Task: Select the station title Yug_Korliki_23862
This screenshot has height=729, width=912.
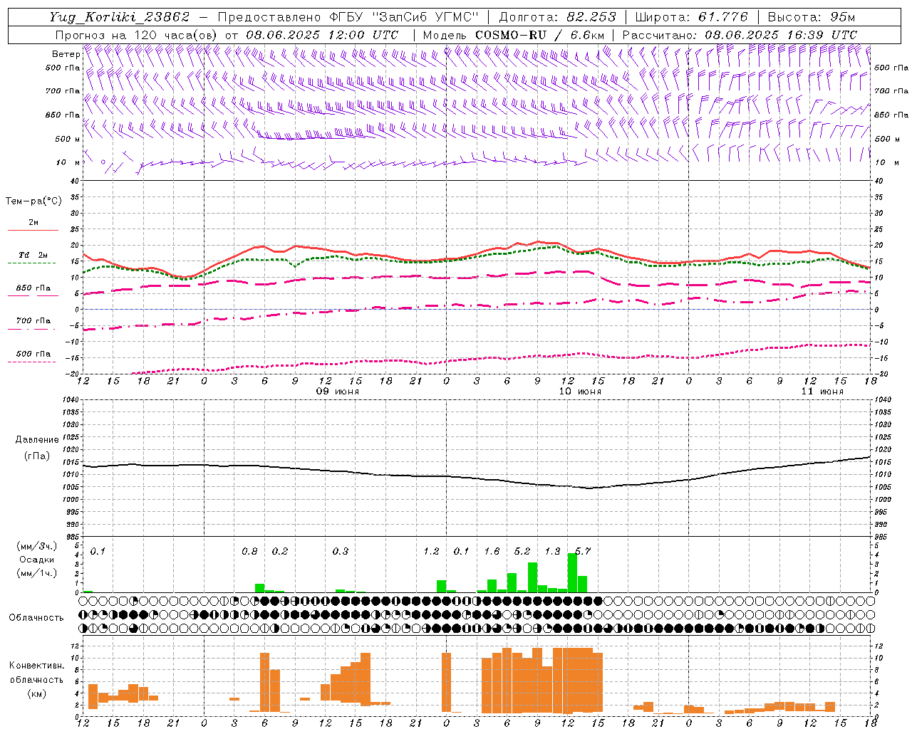Action: (120, 17)
